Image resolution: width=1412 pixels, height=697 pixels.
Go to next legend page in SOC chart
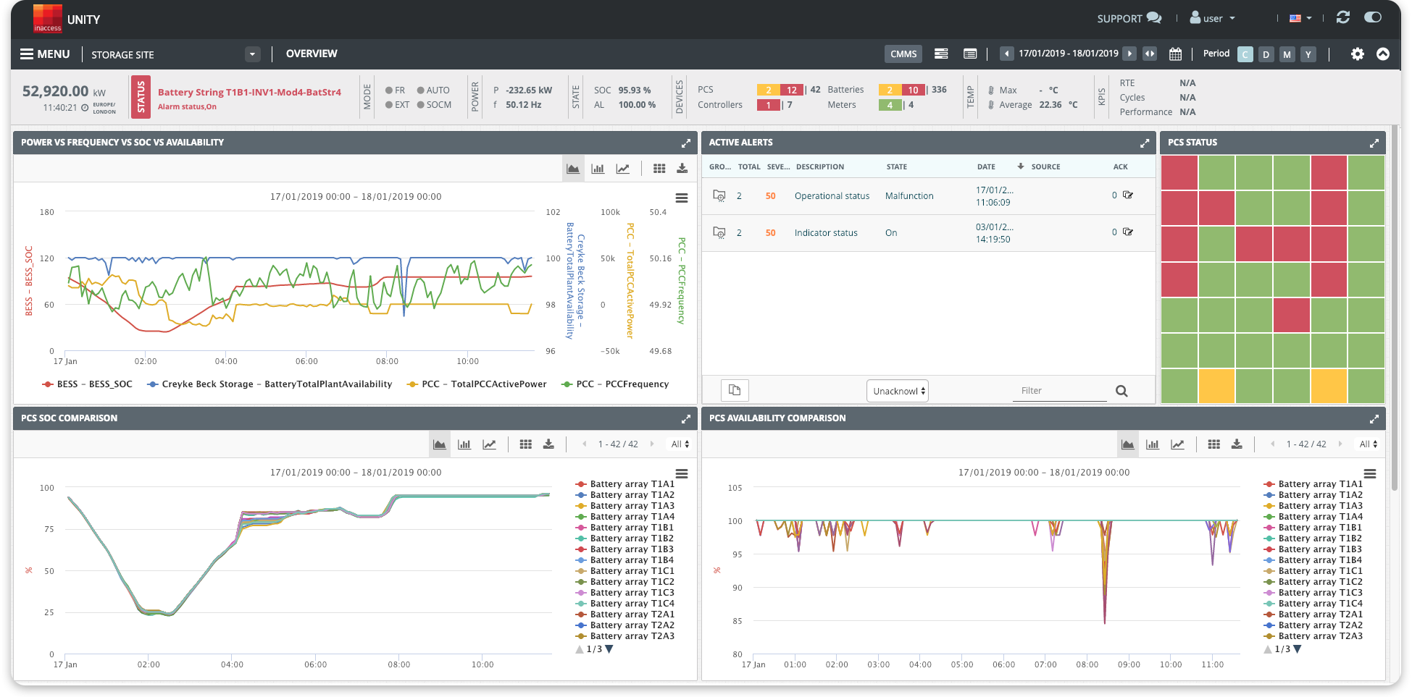[x=609, y=649]
